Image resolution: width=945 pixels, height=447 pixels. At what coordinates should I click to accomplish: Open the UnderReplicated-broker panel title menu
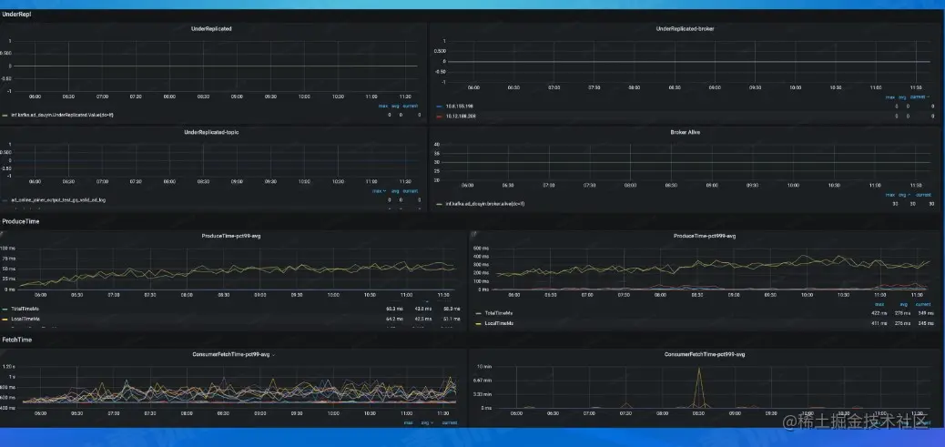click(685, 28)
